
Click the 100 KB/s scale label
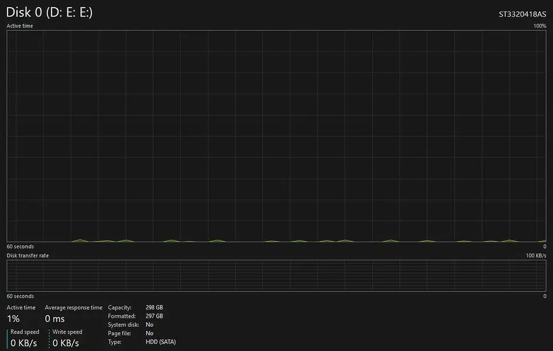coord(535,256)
